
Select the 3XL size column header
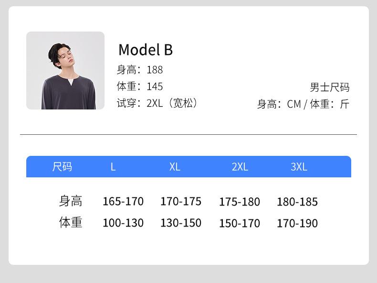(x=299, y=167)
